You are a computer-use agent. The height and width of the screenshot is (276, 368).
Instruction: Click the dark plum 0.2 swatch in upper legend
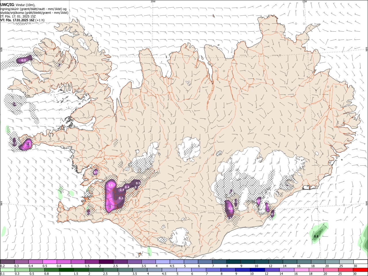[7, 262]
